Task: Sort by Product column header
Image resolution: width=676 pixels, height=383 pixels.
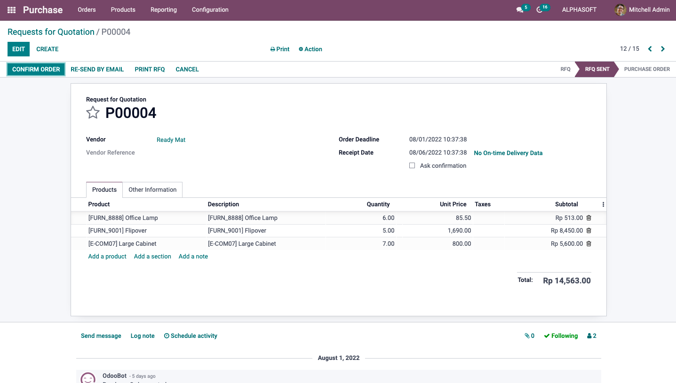Action: pyautogui.click(x=99, y=204)
